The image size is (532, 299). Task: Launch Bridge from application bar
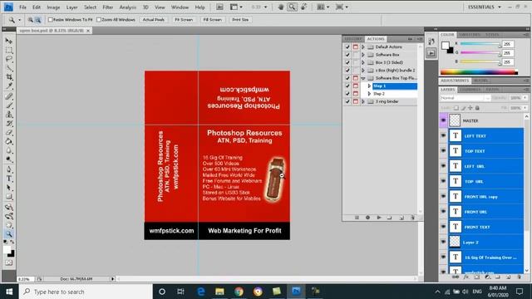pyautogui.click(x=219, y=7)
